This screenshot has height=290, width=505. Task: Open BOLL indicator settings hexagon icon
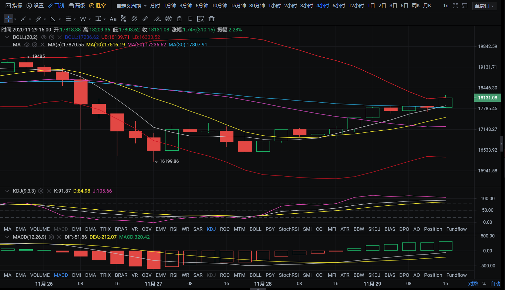[52, 37]
